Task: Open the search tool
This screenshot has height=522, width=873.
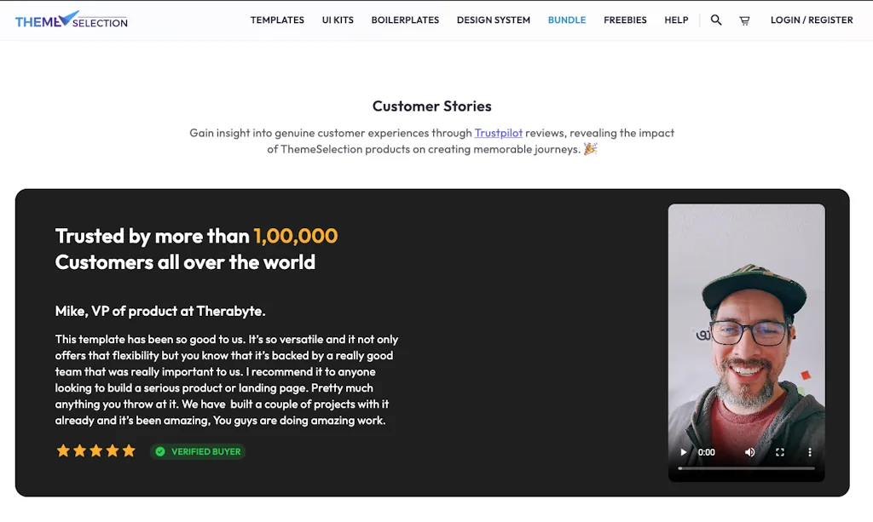Action: click(x=715, y=20)
